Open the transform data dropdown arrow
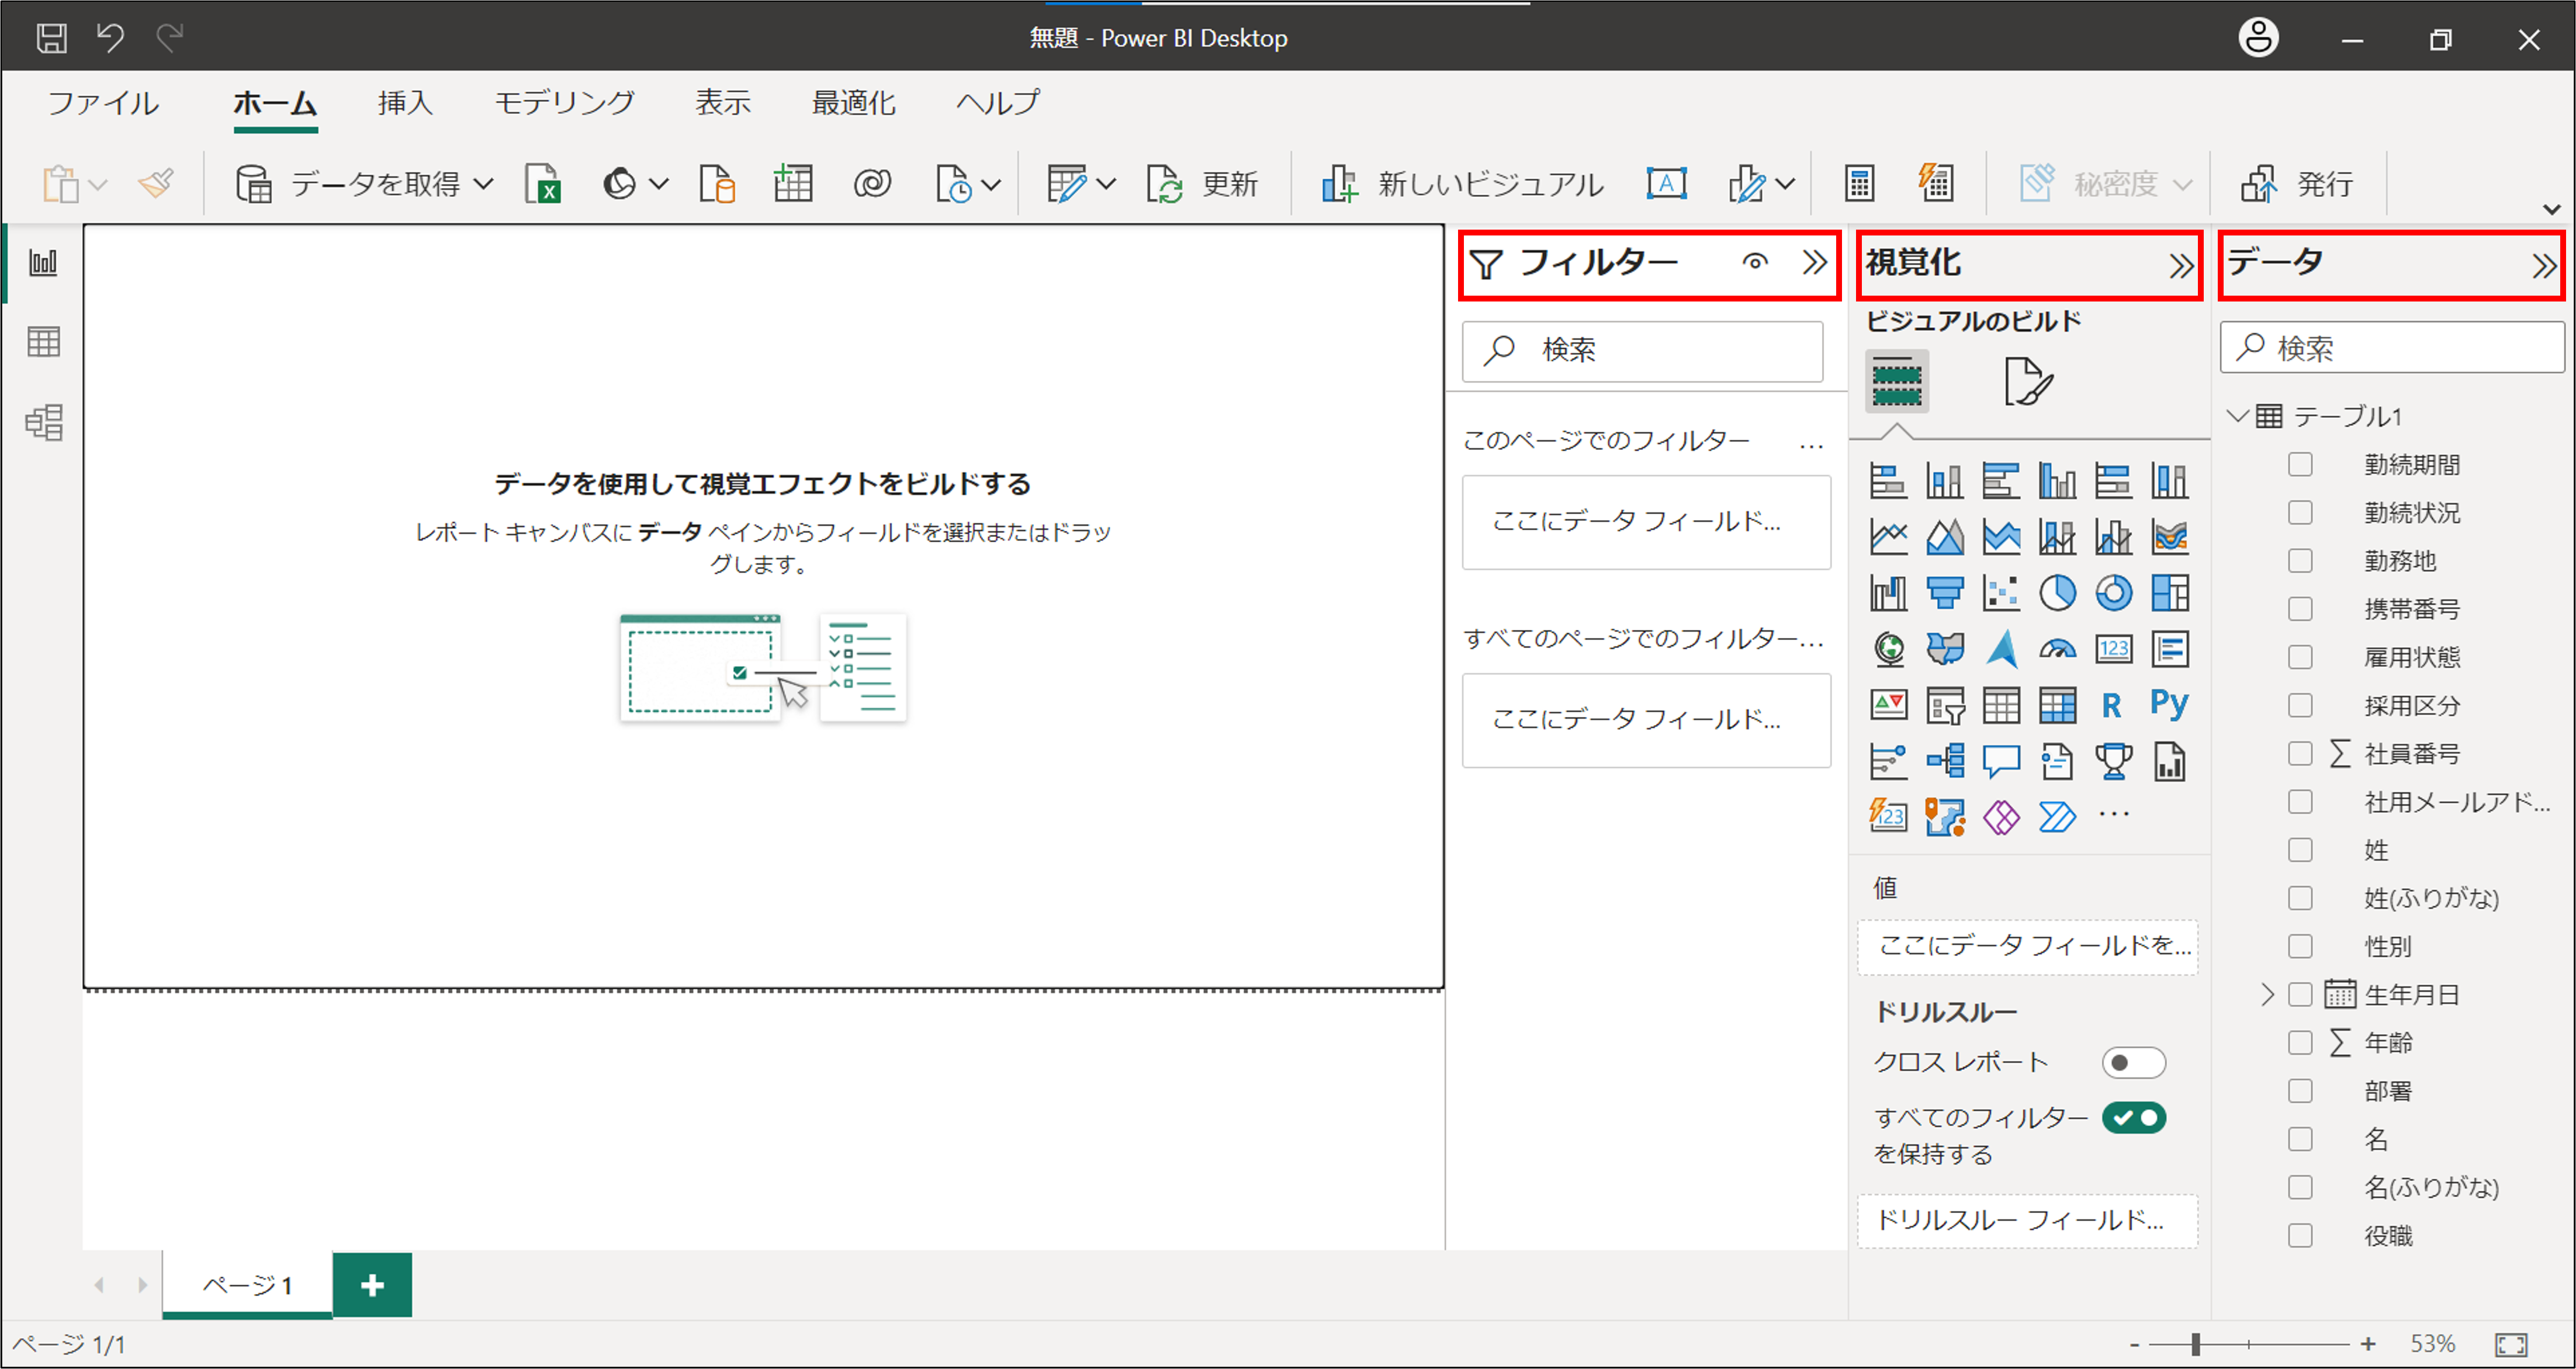 click(x=1105, y=184)
